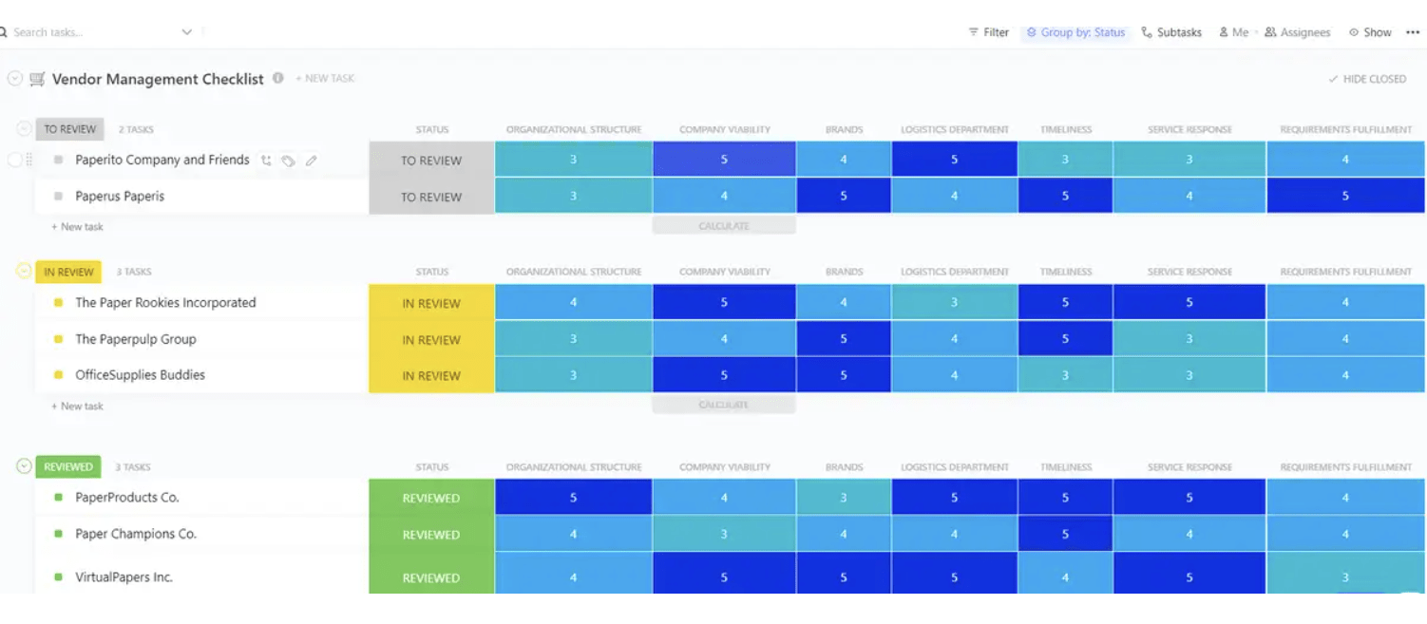This screenshot has height=624, width=1427.
Task: Click the shopping cart list icon
Action: [x=37, y=79]
